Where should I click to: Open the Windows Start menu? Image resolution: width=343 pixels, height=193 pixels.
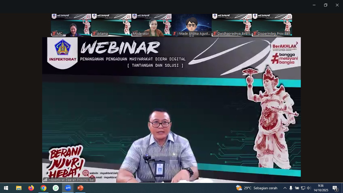(x=6, y=188)
